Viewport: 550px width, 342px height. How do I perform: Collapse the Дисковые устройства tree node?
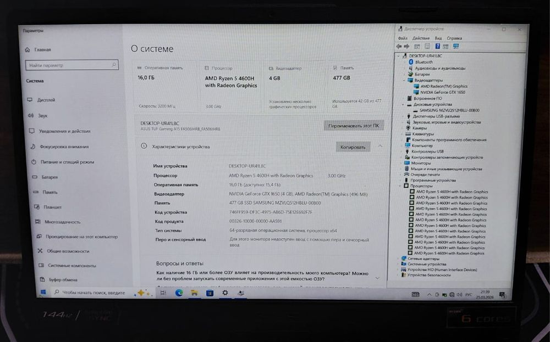point(403,104)
